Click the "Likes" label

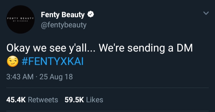pyautogui.click(x=94, y=100)
